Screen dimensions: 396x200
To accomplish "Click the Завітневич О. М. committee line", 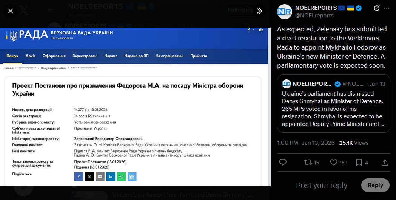I will coord(160,145).
